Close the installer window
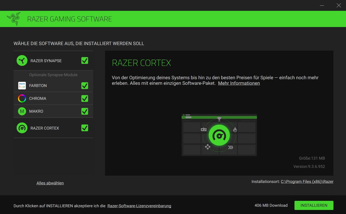Image resolution: width=346 pixels, height=214 pixels. click(x=339, y=5)
